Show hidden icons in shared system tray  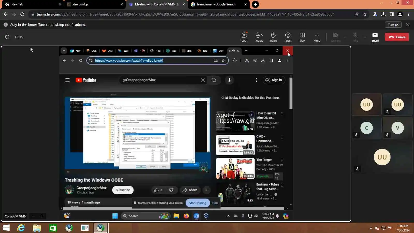[228, 216]
